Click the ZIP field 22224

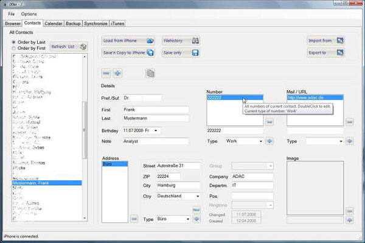pos(169,177)
